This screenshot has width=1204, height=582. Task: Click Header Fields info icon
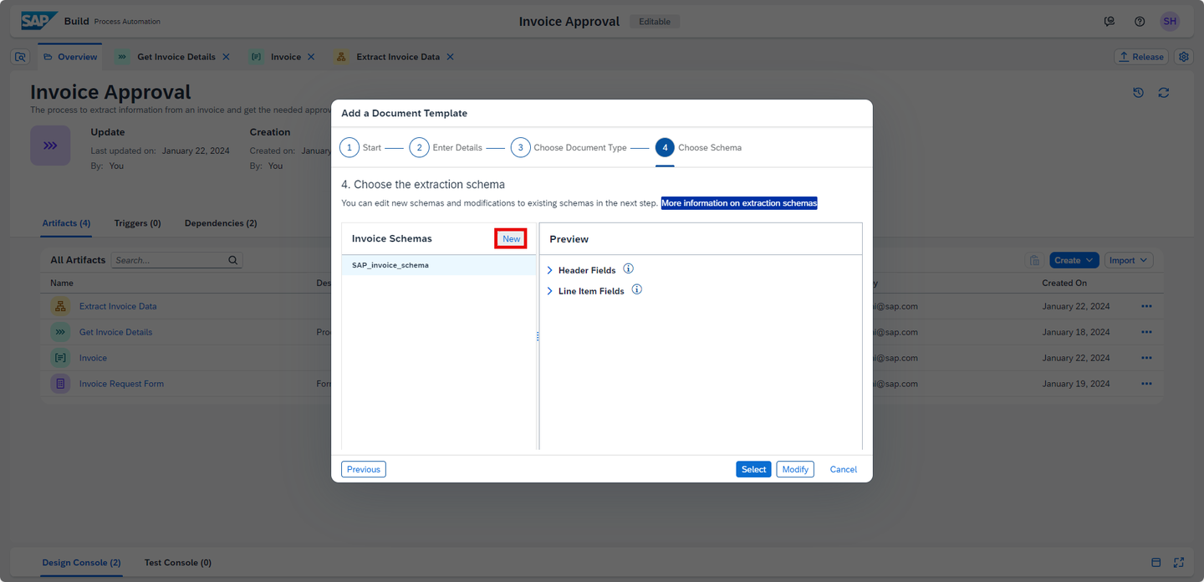tap(629, 269)
